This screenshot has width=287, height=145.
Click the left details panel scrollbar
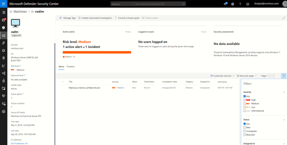click(x=54, y=94)
